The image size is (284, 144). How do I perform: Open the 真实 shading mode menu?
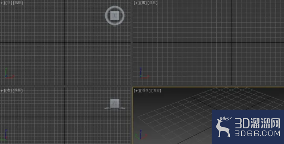click(x=156, y=90)
